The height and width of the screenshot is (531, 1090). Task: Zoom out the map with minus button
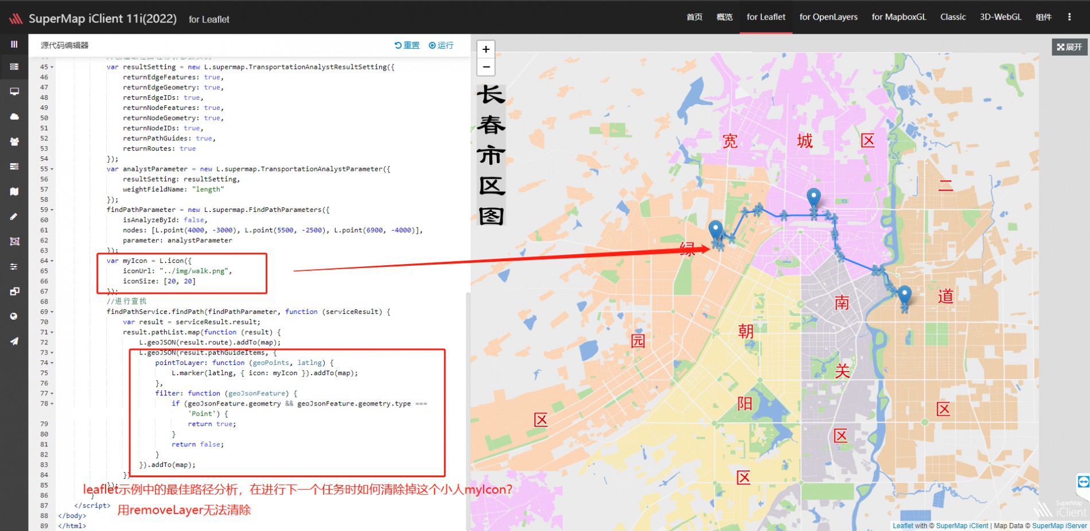[486, 67]
